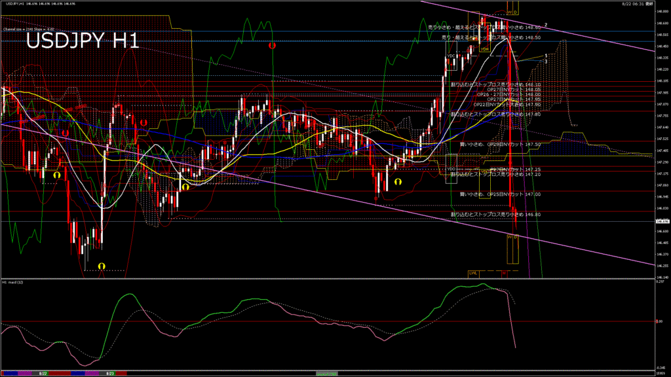671x377 pixels.
Task: Click wave number 2 label on the channel line
Action: pos(546,25)
